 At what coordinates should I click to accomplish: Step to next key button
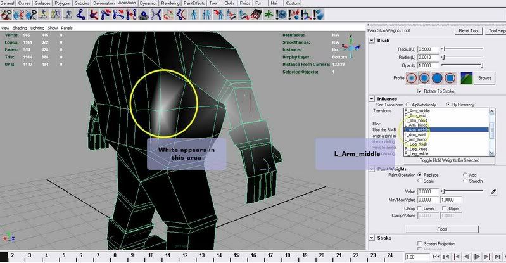pyautogui.click(x=487, y=257)
